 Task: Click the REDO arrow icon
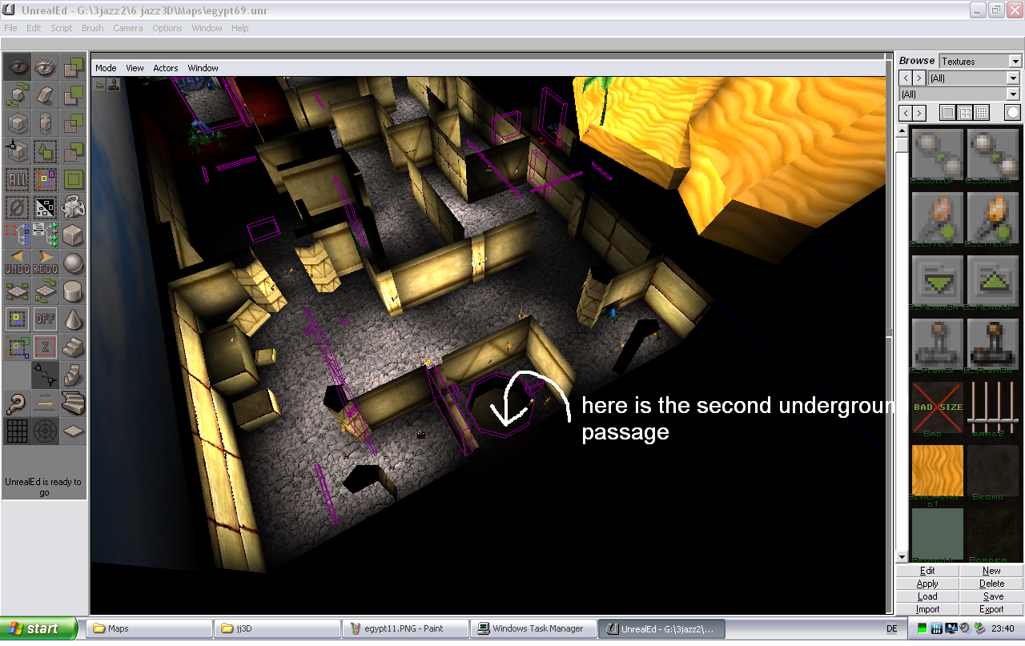tap(46, 263)
